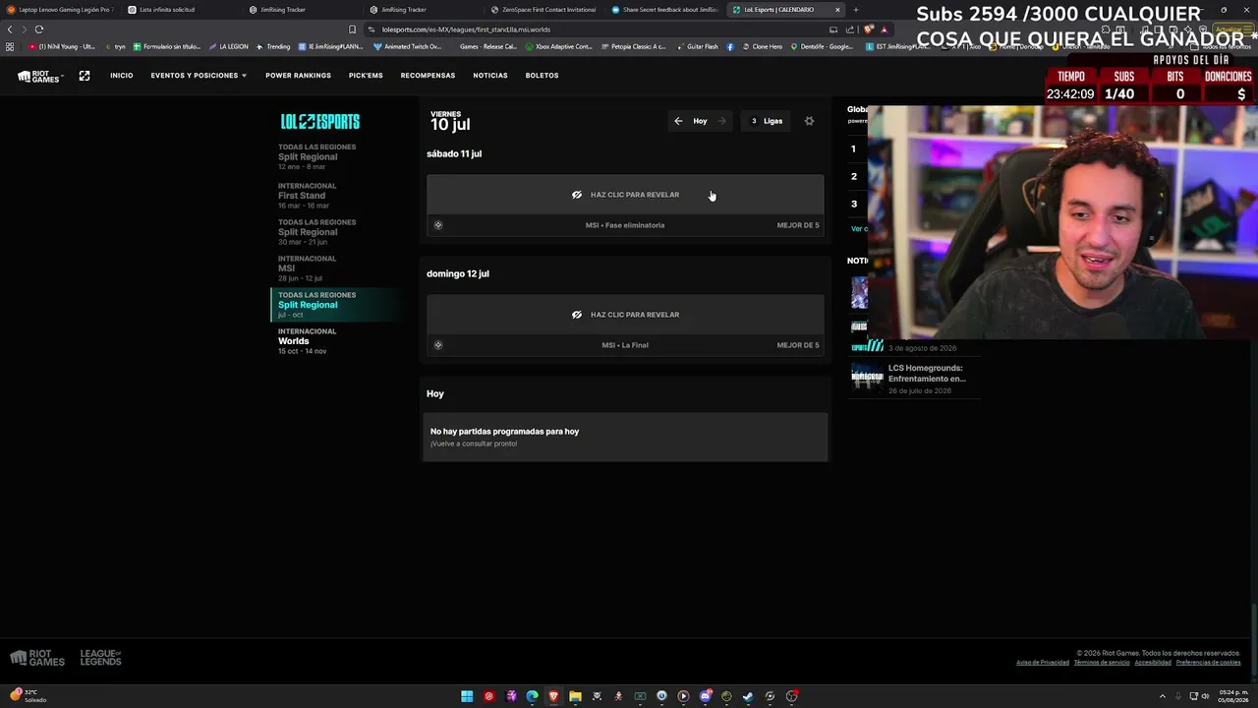Open the Windows Start menu
The image size is (1258, 708).
point(467,696)
